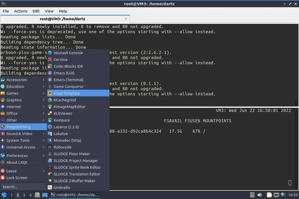
Task: Switch to virtual desktop 1
Action: pyautogui.click(x=12, y=195)
